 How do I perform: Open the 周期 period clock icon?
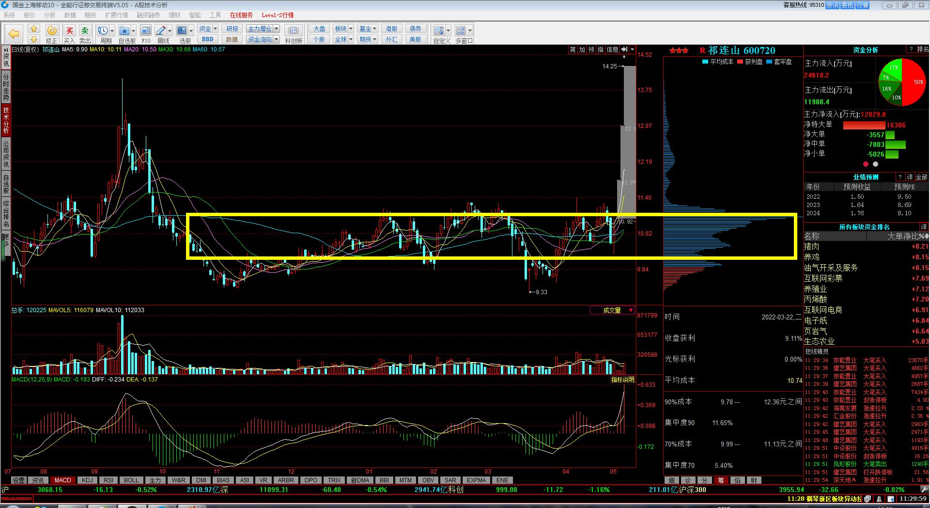click(x=103, y=31)
